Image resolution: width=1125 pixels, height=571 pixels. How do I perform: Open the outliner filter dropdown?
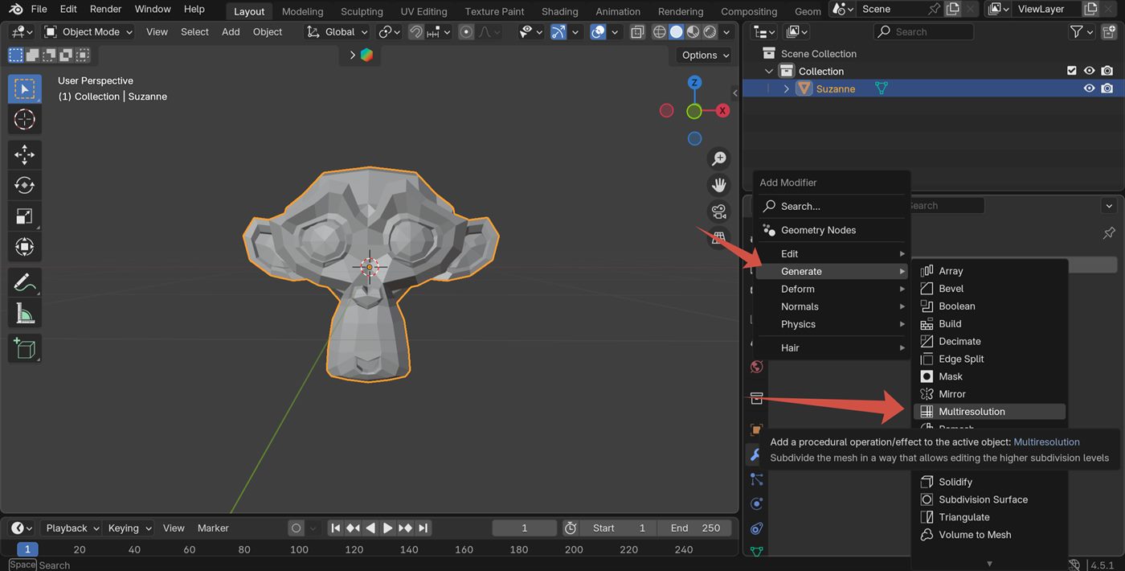pyautogui.click(x=1081, y=31)
